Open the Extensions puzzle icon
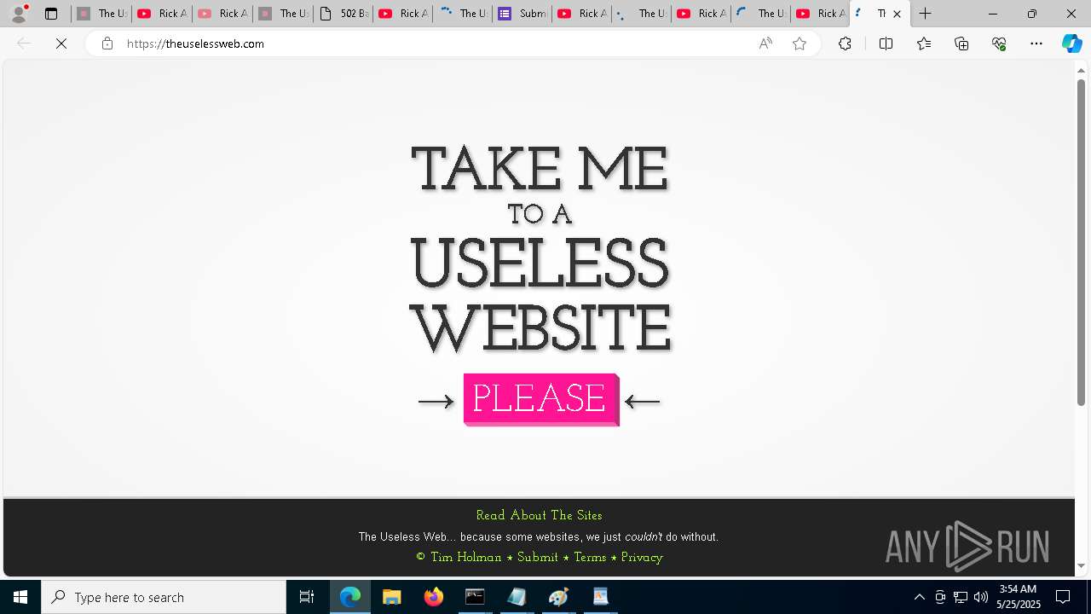Viewport: 1091px width, 614px height. (845, 43)
